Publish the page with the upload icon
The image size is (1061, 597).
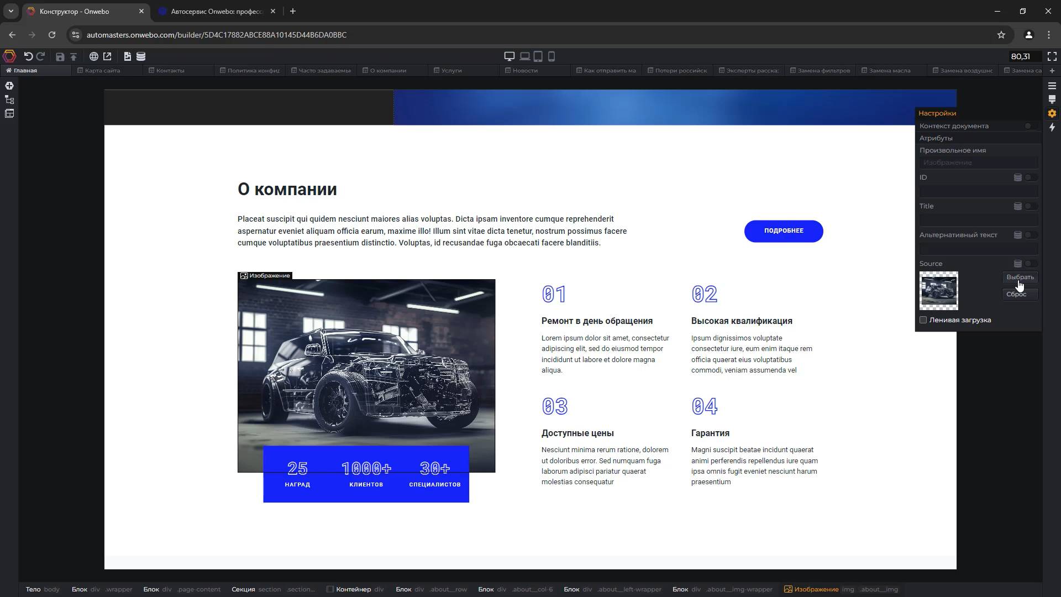(x=73, y=56)
